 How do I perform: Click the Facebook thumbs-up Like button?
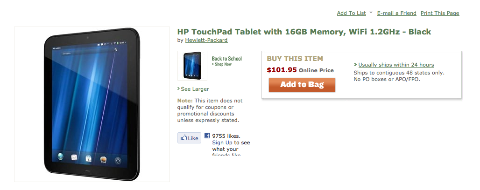click(x=189, y=138)
